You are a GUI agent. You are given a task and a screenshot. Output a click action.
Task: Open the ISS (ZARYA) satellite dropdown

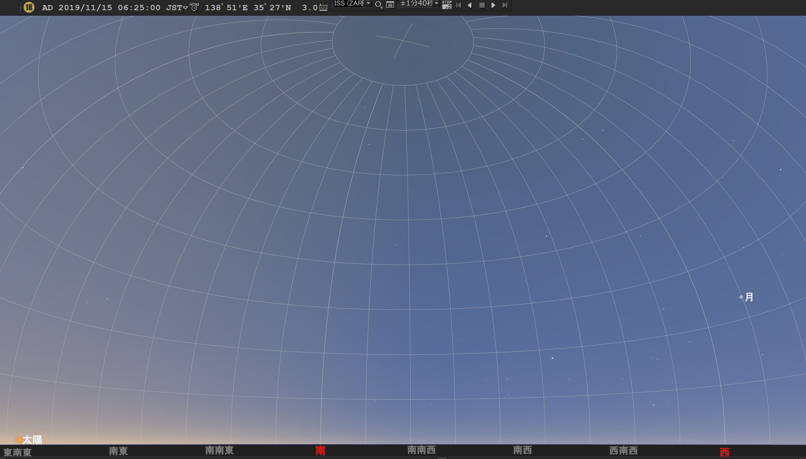pos(368,3)
